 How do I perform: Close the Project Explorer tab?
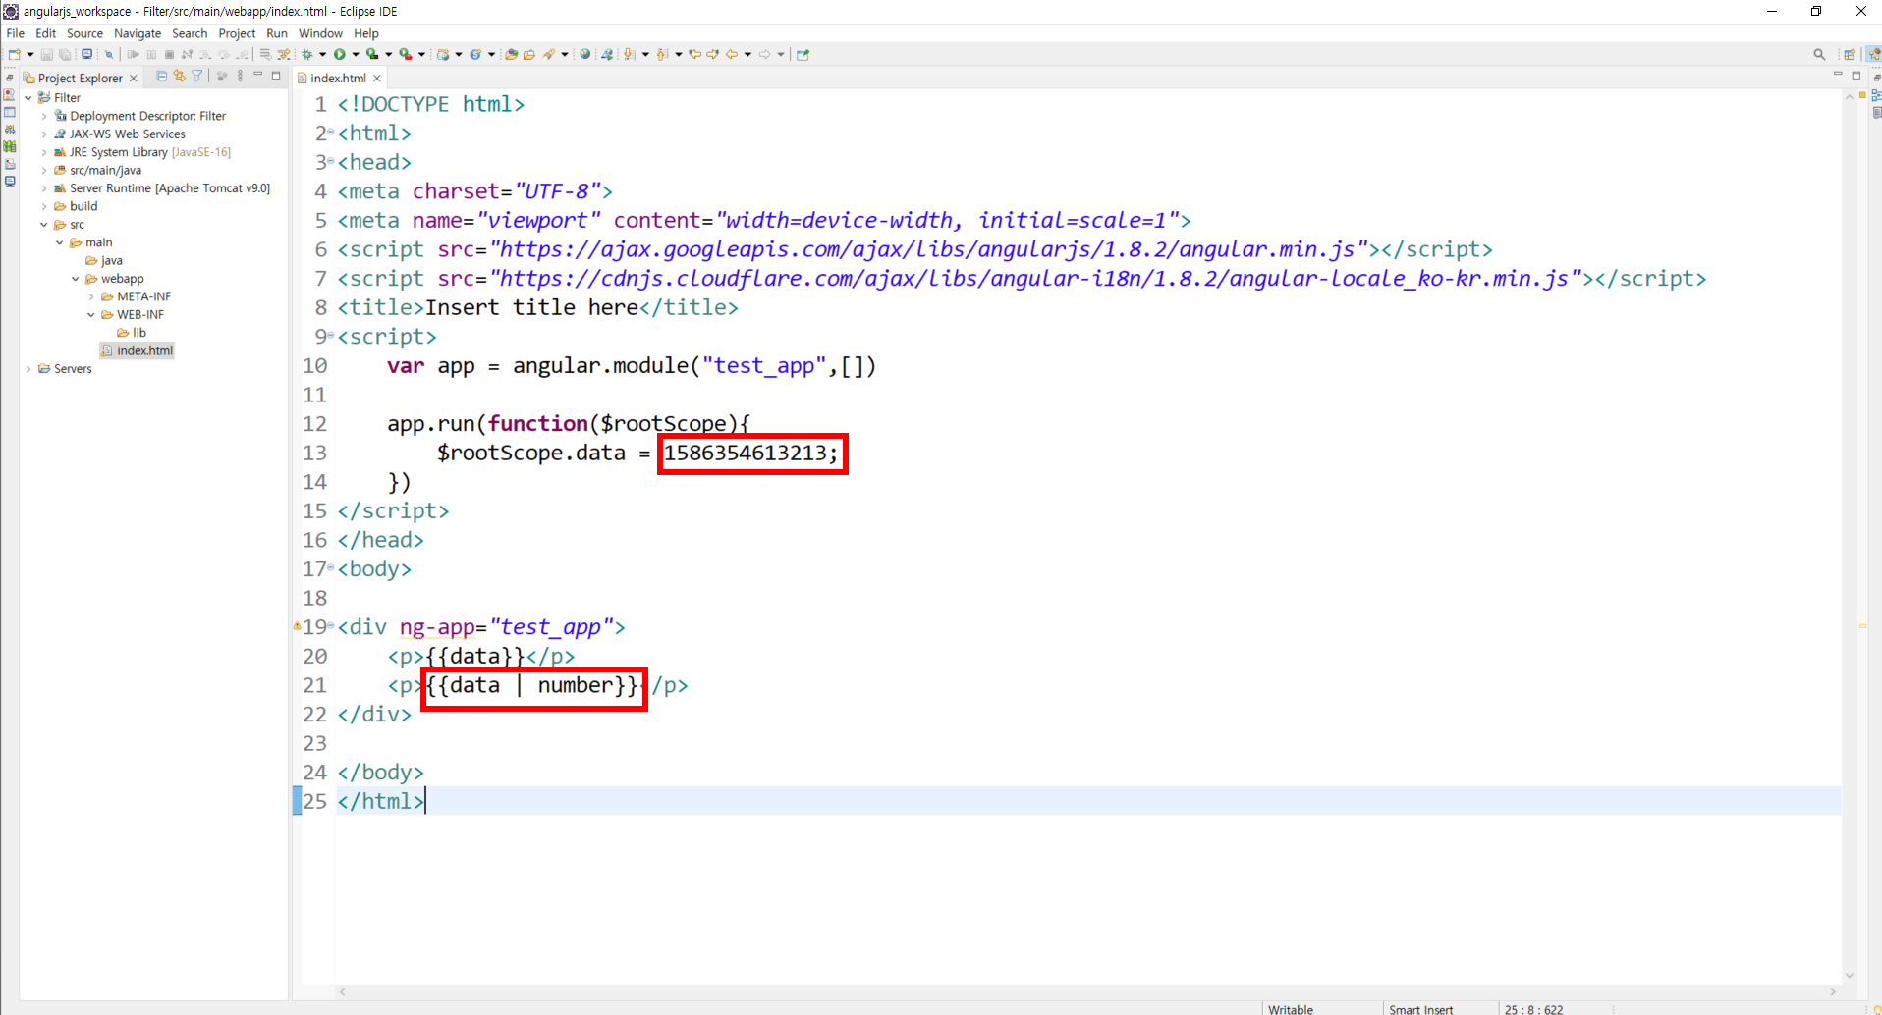[134, 79]
